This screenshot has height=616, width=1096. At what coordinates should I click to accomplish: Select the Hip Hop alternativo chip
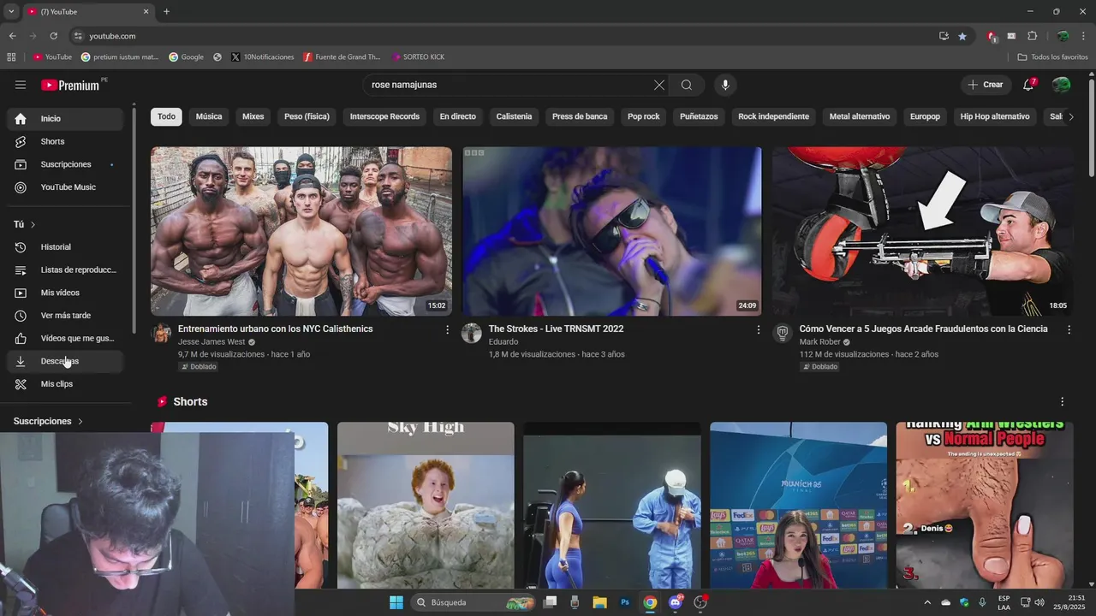[995, 116]
